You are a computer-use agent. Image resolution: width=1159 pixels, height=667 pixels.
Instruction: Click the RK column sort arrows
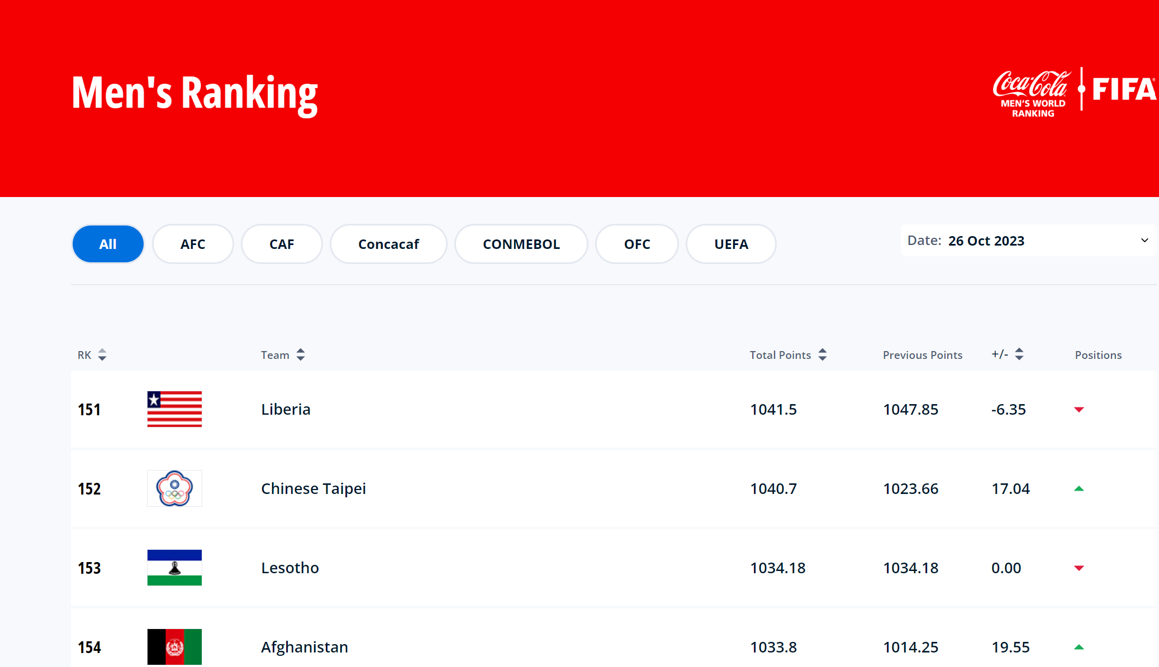[x=102, y=355]
